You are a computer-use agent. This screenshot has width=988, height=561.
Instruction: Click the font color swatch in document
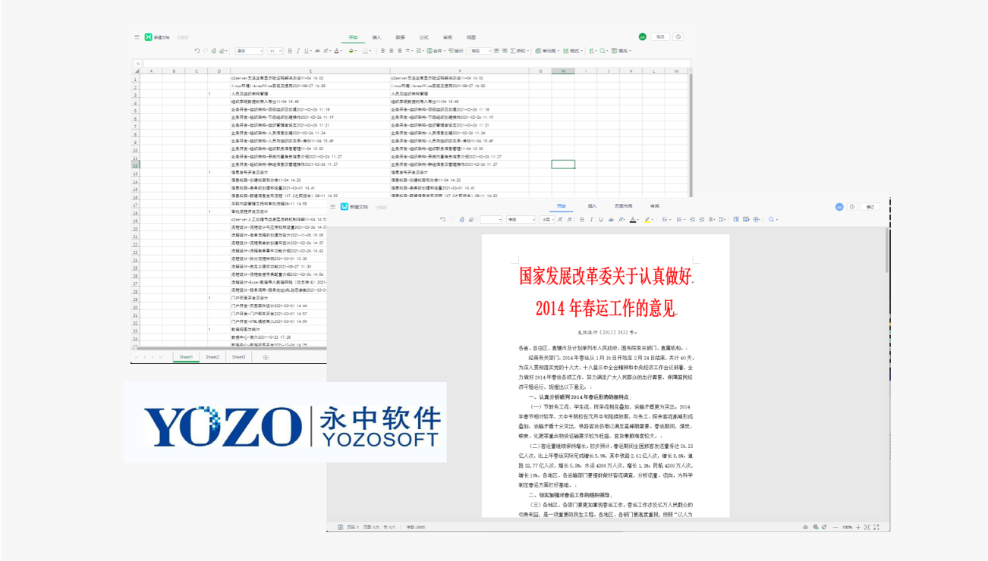(632, 219)
